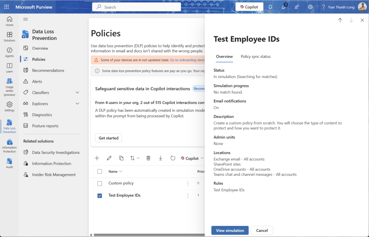The width and height of the screenshot is (369, 237).
Task: Click the export download arrow icon
Action: pos(161,158)
